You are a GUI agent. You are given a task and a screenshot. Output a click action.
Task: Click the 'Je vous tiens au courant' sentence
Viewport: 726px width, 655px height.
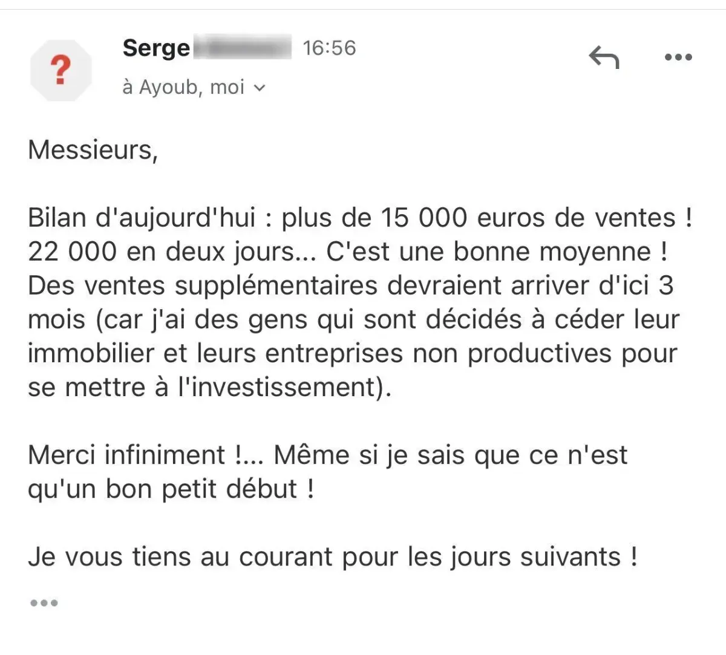(x=333, y=556)
